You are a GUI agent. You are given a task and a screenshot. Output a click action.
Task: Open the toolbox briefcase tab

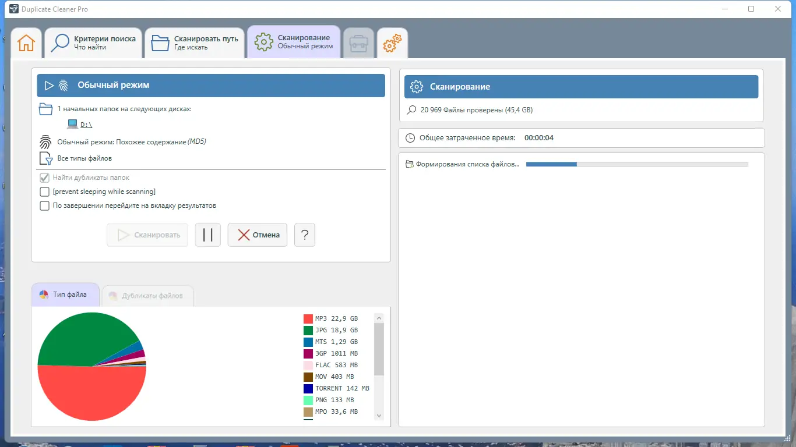358,43
